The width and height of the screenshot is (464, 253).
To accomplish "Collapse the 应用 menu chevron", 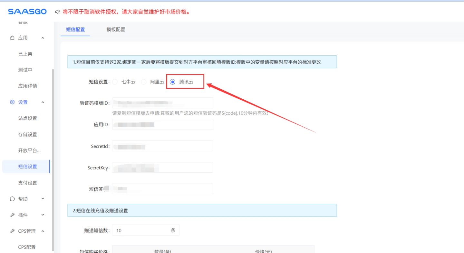I will pyautogui.click(x=43, y=38).
